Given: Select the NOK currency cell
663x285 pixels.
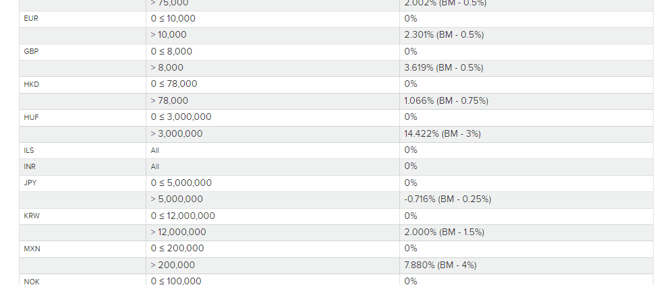Looking at the screenshot, I should [32, 281].
